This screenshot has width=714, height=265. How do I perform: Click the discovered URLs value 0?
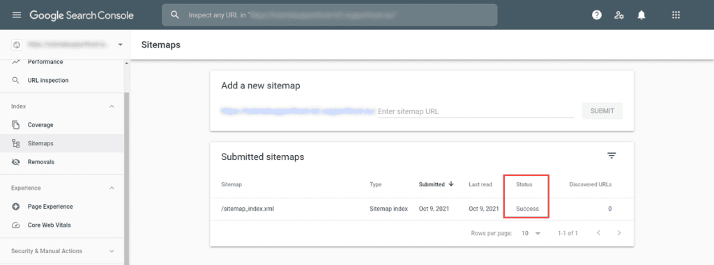coord(609,209)
